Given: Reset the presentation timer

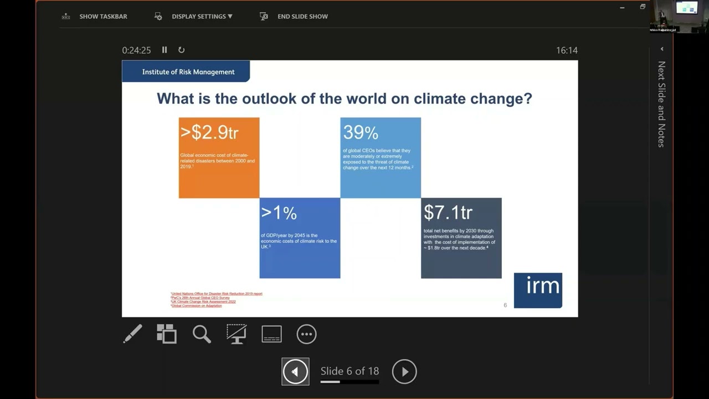Looking at the screenshot, I should pyautogui.click(x=181, y=50).
